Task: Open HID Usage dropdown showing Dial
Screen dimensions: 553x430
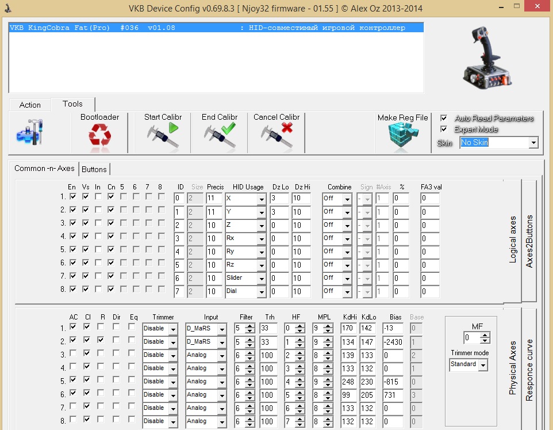Action: click(262, 292)
